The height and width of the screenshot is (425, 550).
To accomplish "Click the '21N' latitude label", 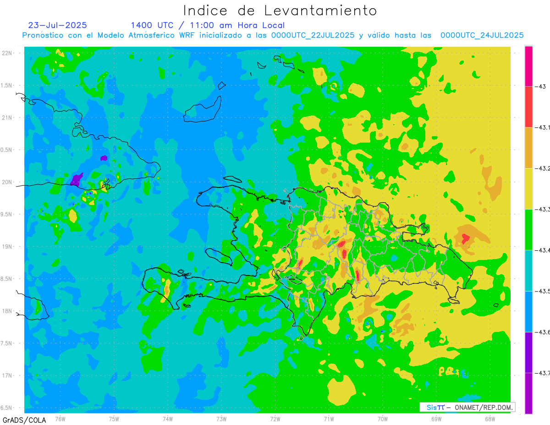I will tap(7, 117).
